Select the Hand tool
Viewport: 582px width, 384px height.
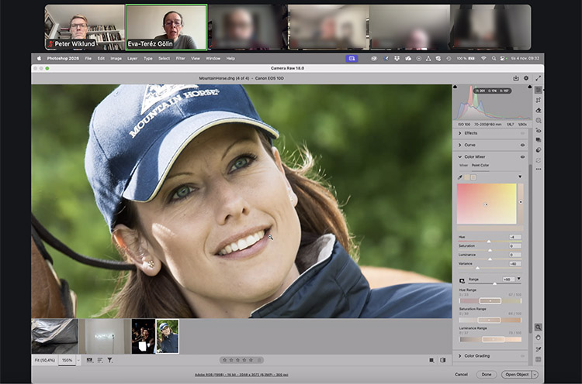[x=539, y=338]
